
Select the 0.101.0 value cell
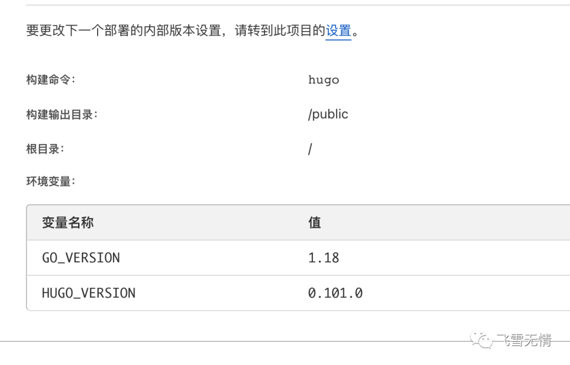[335, 293]
